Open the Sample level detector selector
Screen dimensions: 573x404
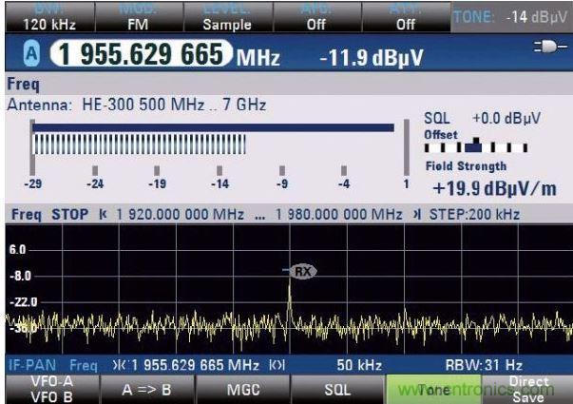226,18
